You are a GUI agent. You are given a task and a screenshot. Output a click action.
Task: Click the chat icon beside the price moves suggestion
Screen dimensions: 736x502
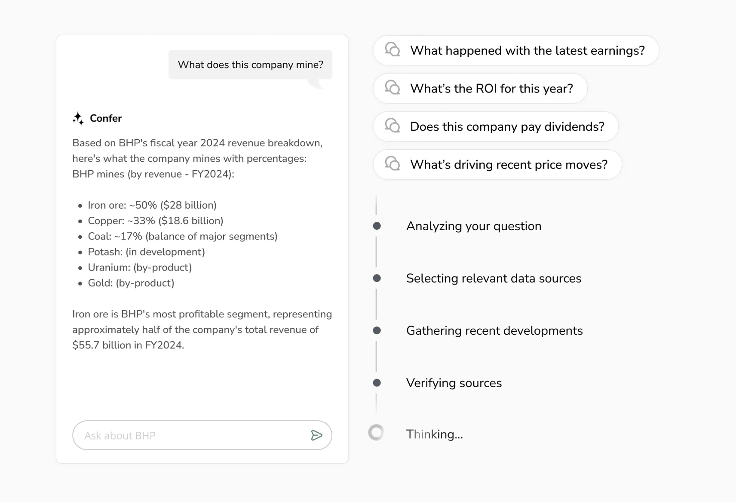[x=392, y=164]
